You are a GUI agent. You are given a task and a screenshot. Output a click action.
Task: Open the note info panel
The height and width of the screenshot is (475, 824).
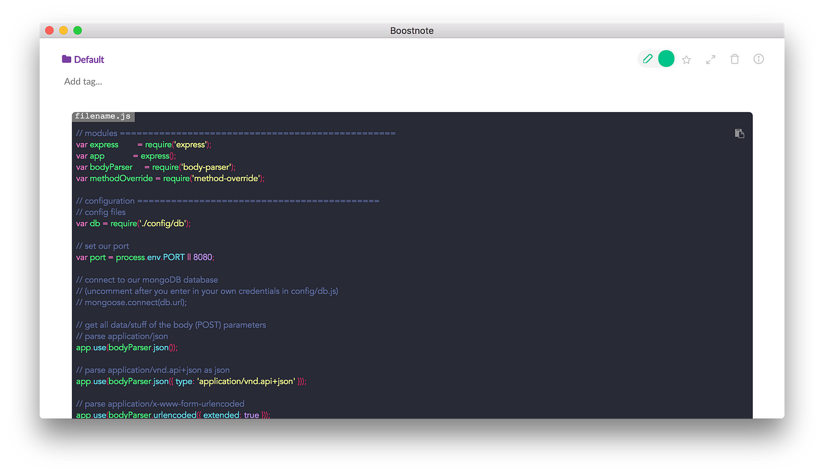[759, 59]
